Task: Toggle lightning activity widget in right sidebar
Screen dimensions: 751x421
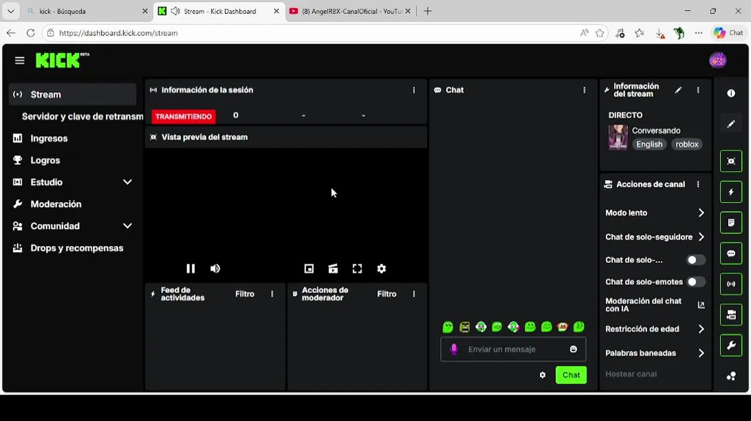Action: tap(731, 192)
